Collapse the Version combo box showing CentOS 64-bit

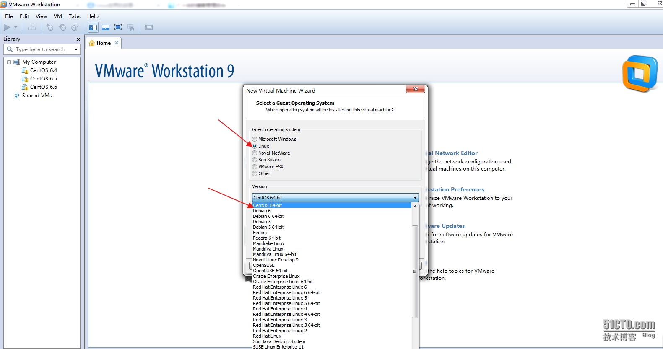pyautogui.click(x=335, y=198)
